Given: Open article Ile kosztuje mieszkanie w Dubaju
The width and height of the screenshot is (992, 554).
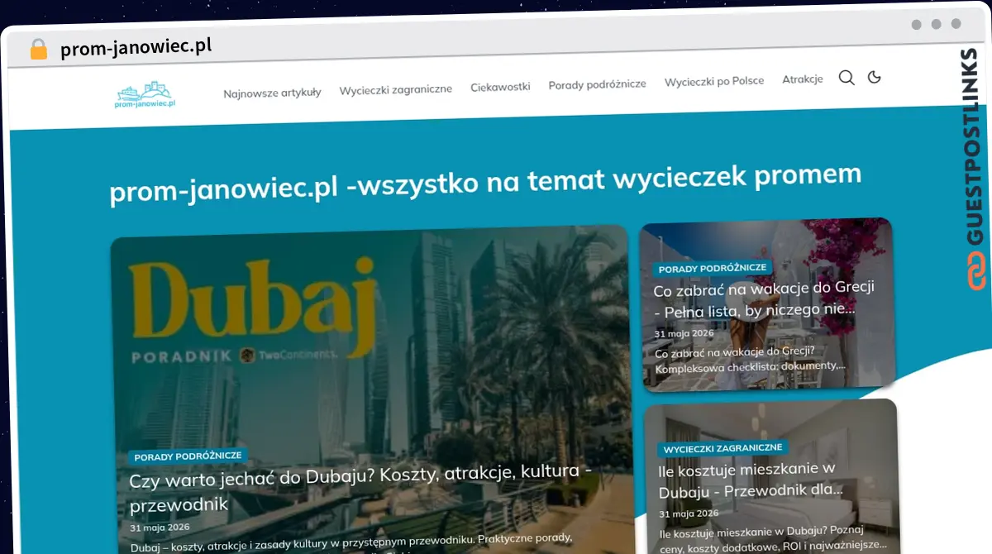Looking at the screenshot, I should [751, 480].
